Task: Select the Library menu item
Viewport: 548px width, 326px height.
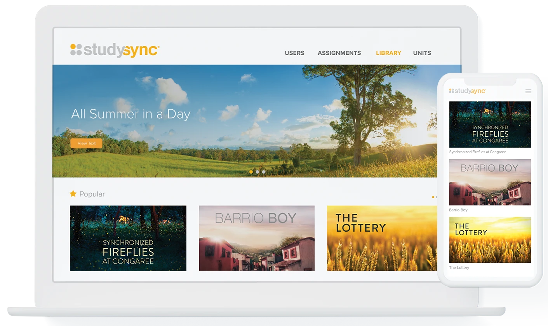Action: point(388,53)
